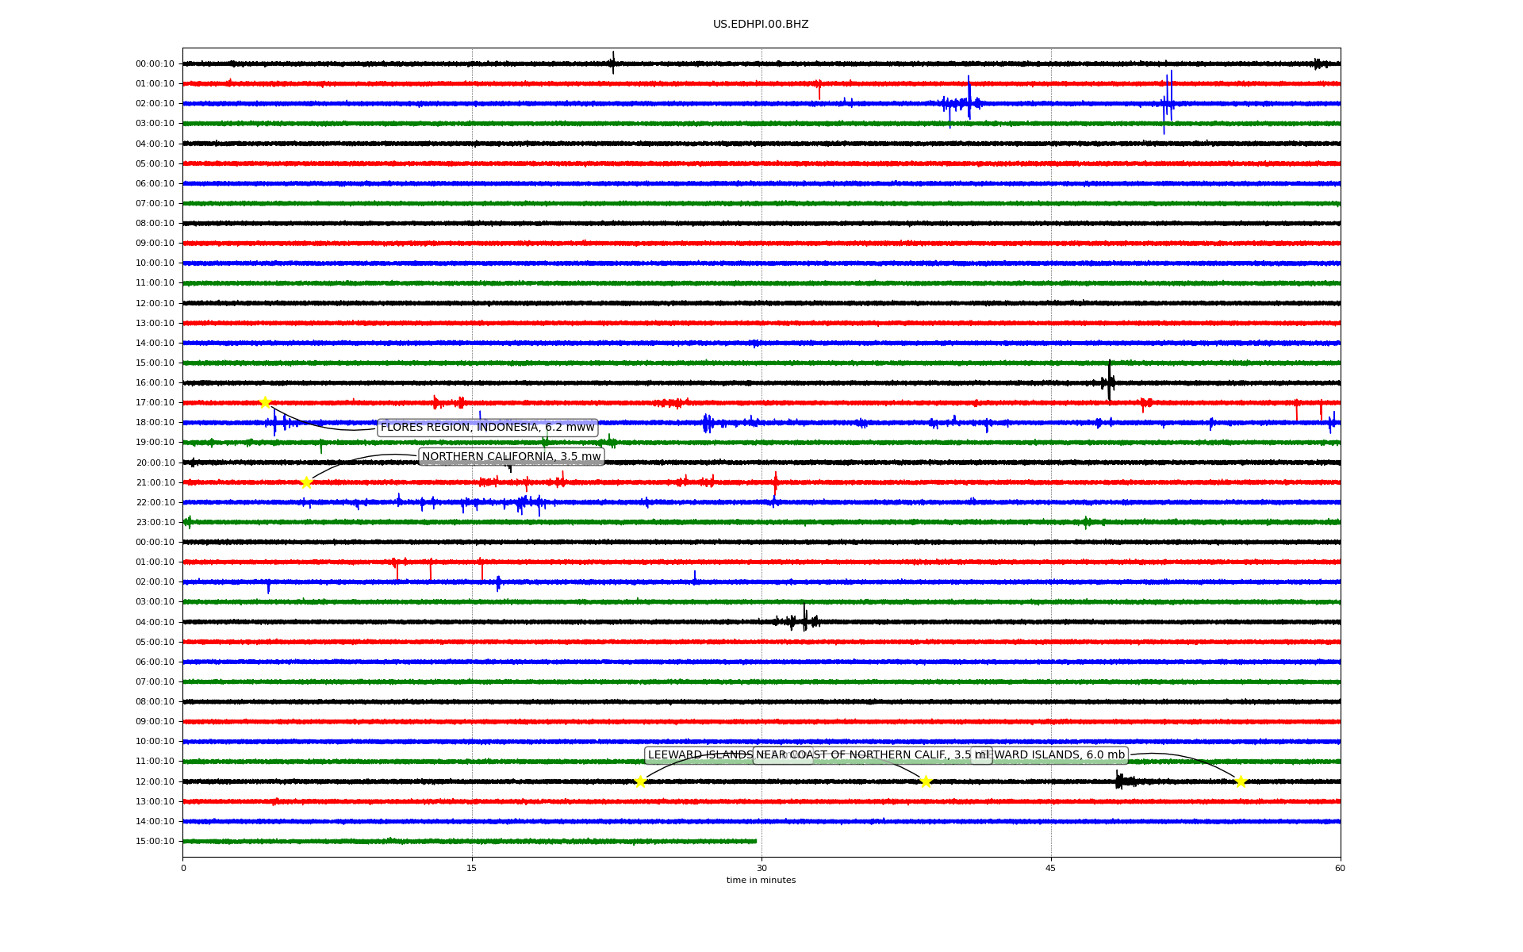Click the 17:00:10 row time label
Viewport: 1523px width, 952px height.
click(x=155, y=403)
